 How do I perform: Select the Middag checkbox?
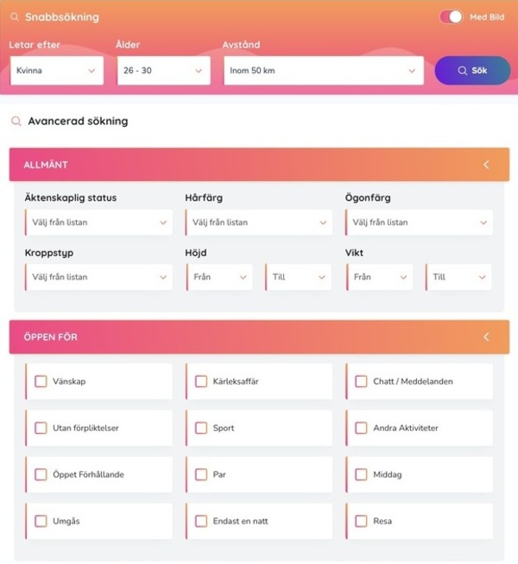pyautogui.click(x=361, y=474)
